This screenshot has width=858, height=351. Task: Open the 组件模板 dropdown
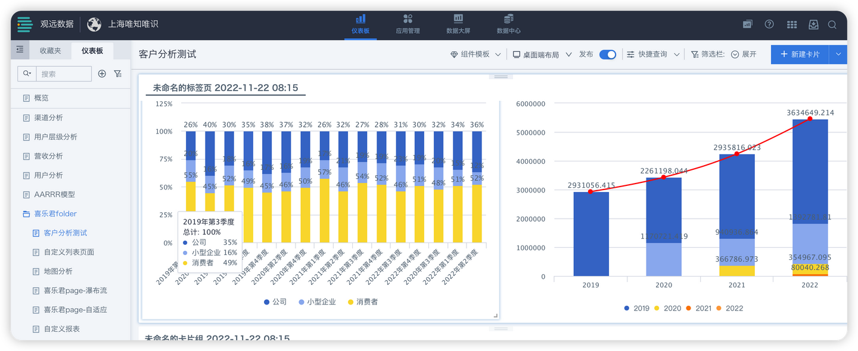tap(475, 54)
